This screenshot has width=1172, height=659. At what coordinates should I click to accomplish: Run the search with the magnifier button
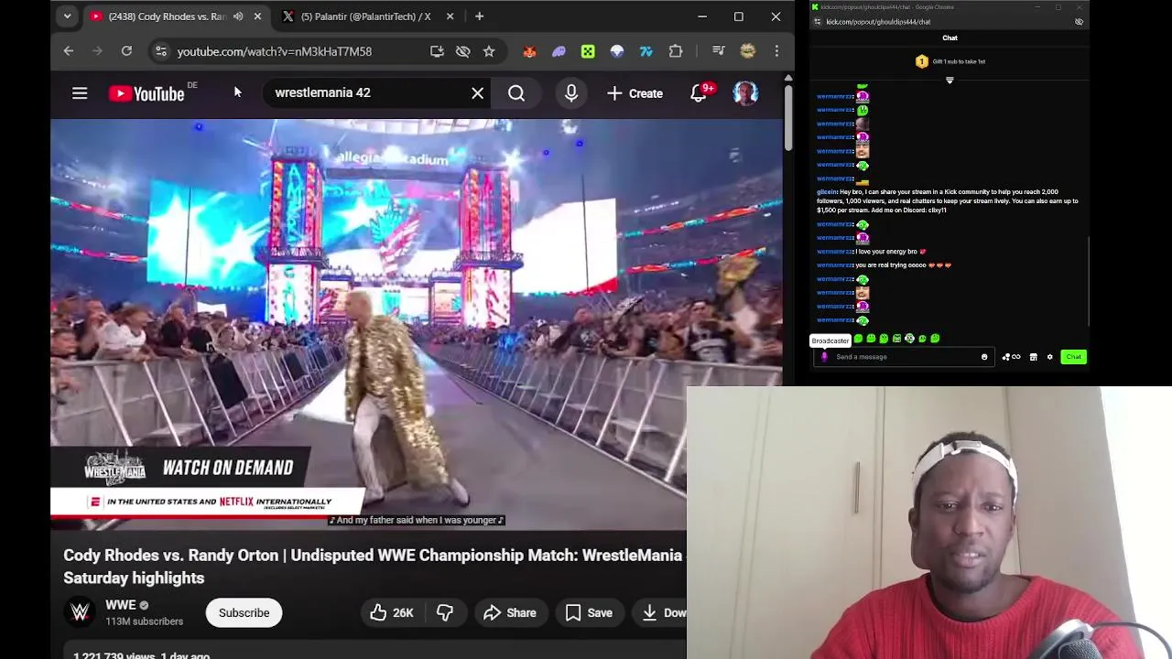(x=516, y=93)
